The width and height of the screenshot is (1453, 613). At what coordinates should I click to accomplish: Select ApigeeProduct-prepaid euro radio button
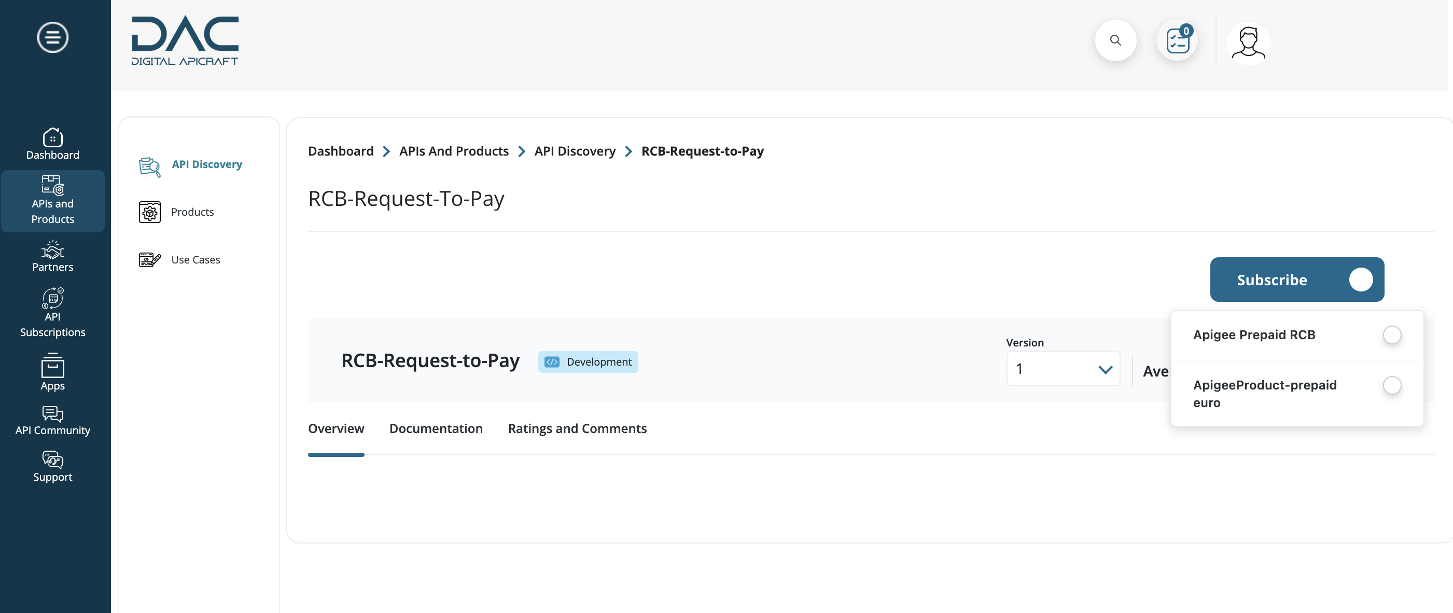[1392, 386]
